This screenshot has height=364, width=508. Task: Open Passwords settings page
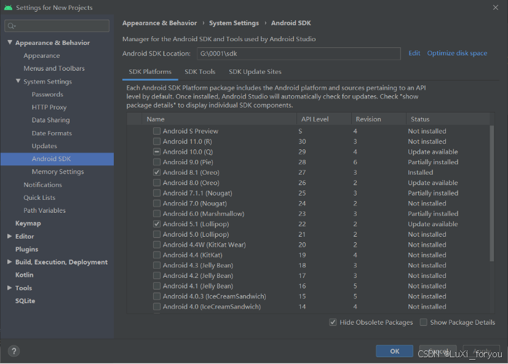click(47, 95)
